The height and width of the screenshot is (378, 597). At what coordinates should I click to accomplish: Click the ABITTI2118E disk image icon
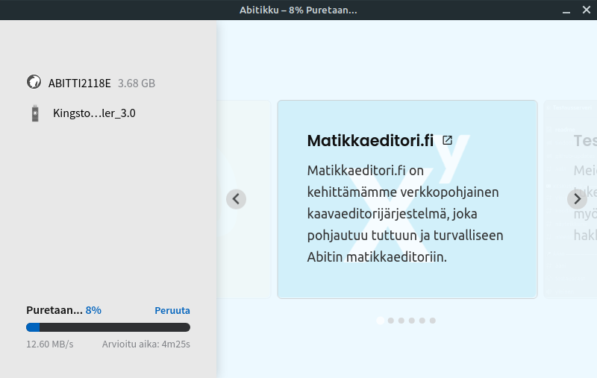[34, 83]
